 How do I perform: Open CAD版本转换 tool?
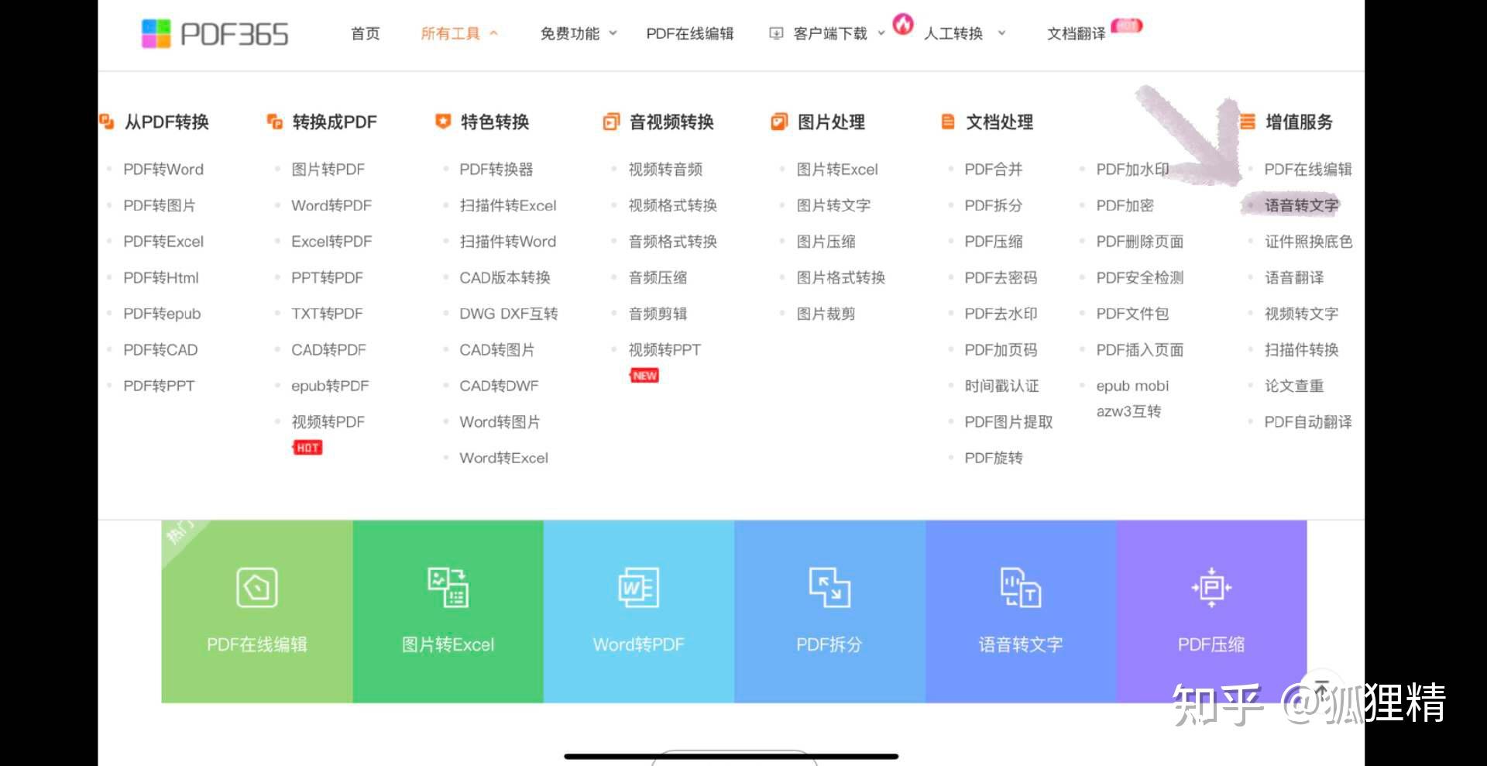pyautogui.click(x=505, y=277)
